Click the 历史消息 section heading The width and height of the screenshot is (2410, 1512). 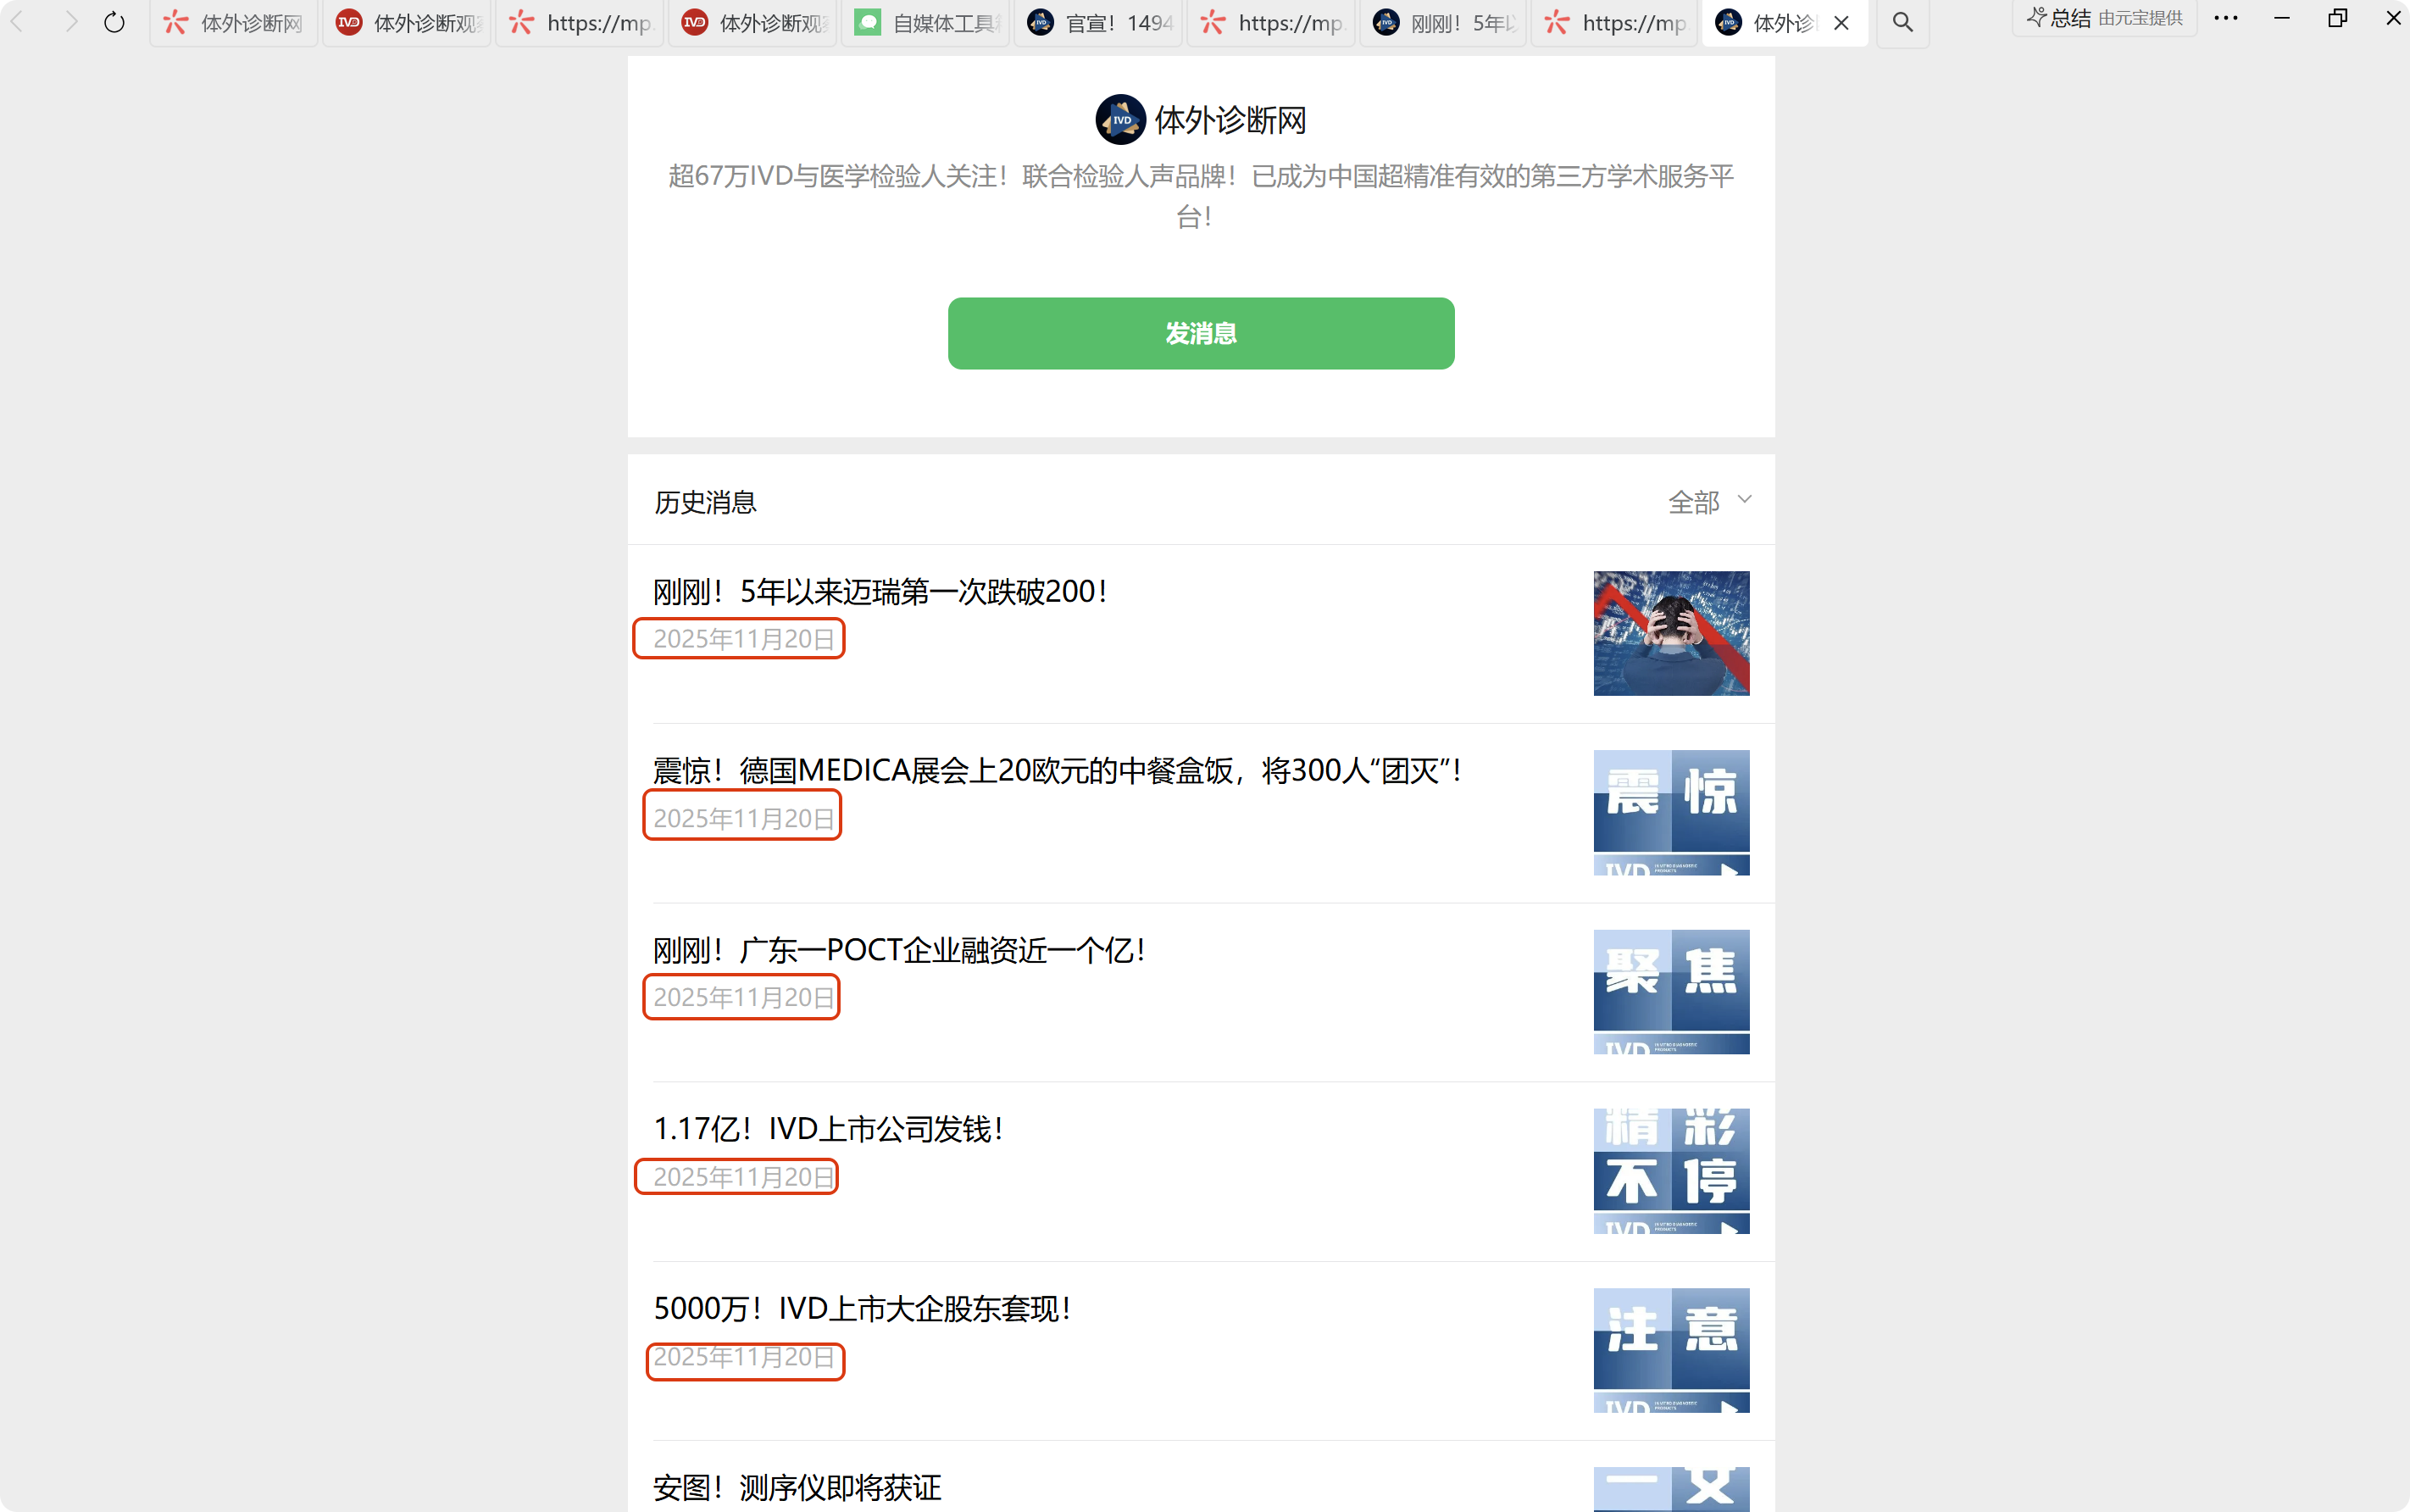(705, 502)
